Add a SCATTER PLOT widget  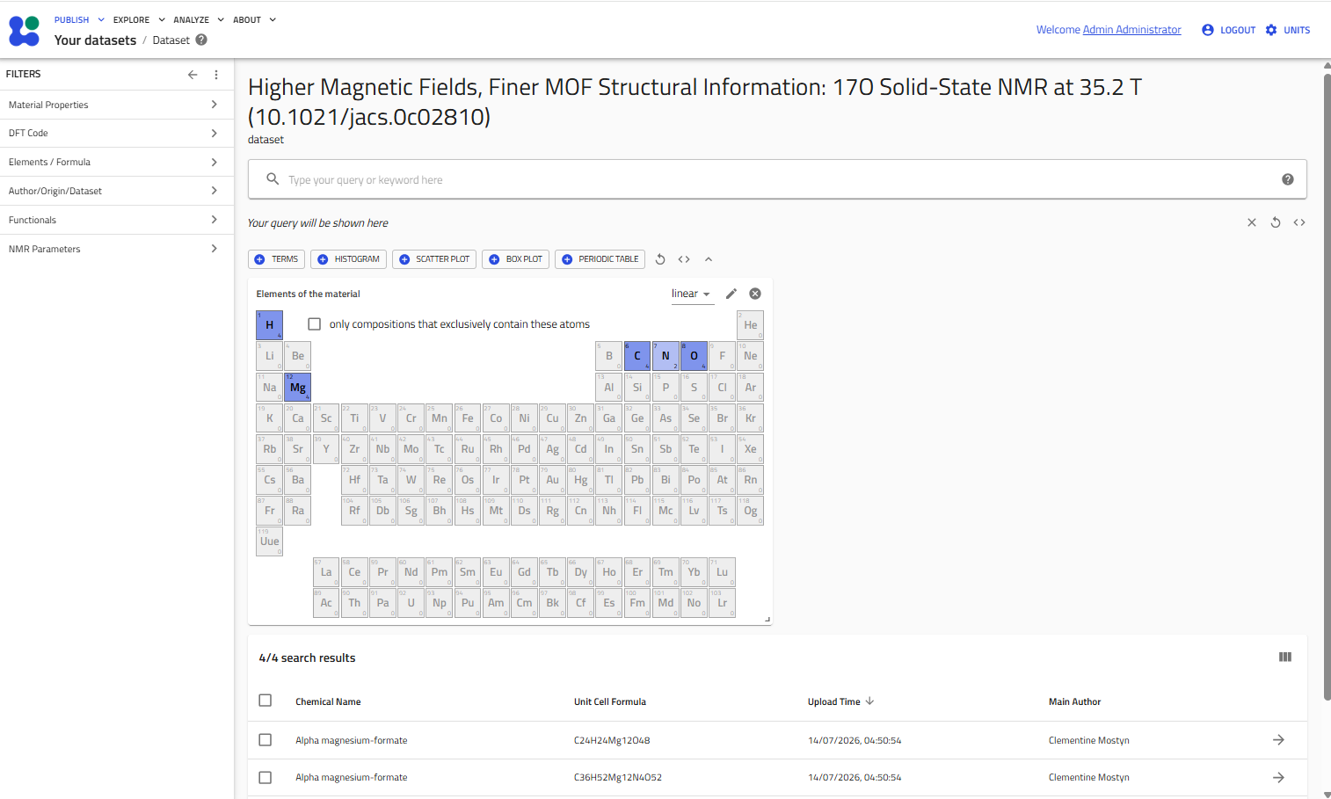pyautogui.click(x=434, y=259)
